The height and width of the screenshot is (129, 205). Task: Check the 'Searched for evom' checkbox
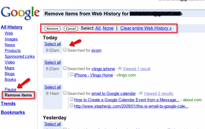pyautogui.click(x=65, y=50)
